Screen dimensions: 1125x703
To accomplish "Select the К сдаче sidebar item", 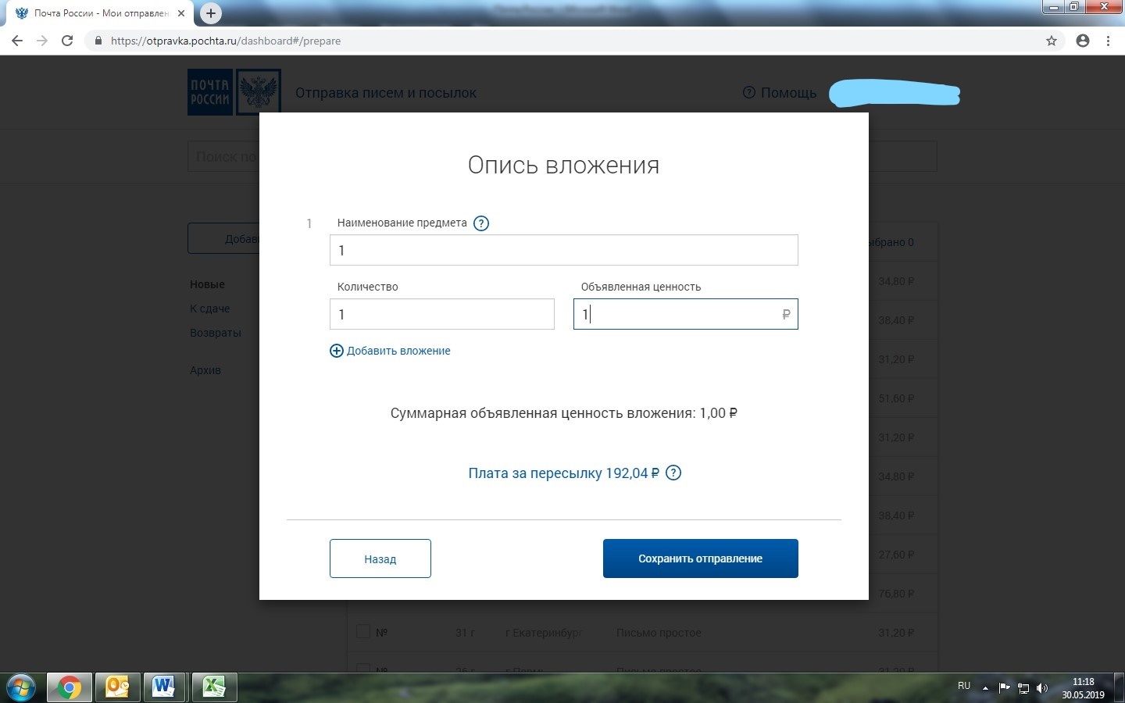I will [x=209, y=309].
